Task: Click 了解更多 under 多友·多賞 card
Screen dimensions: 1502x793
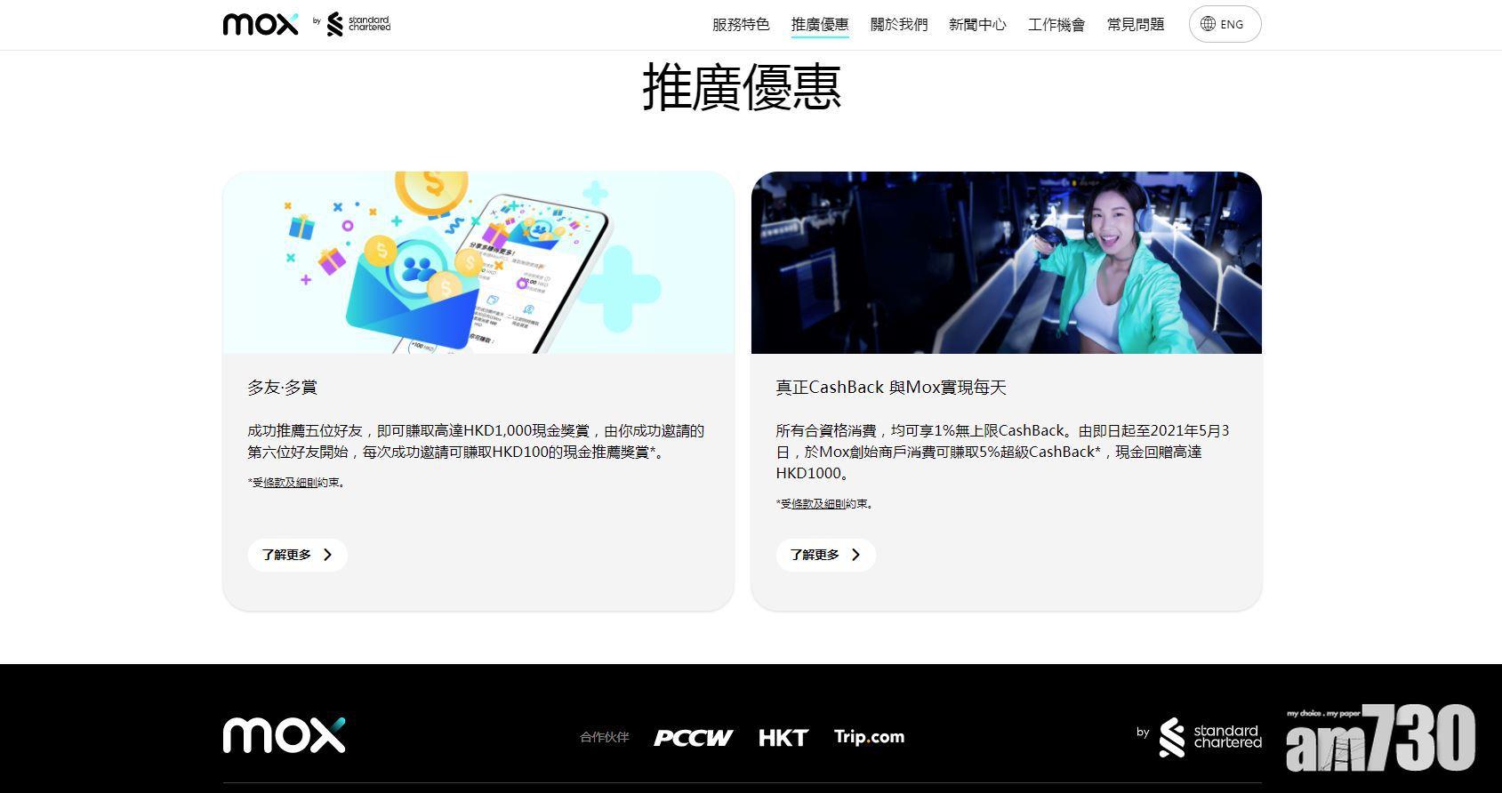Action: pos(297,555)
